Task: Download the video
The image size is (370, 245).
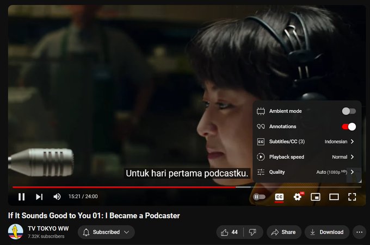Action: (327, 233)
